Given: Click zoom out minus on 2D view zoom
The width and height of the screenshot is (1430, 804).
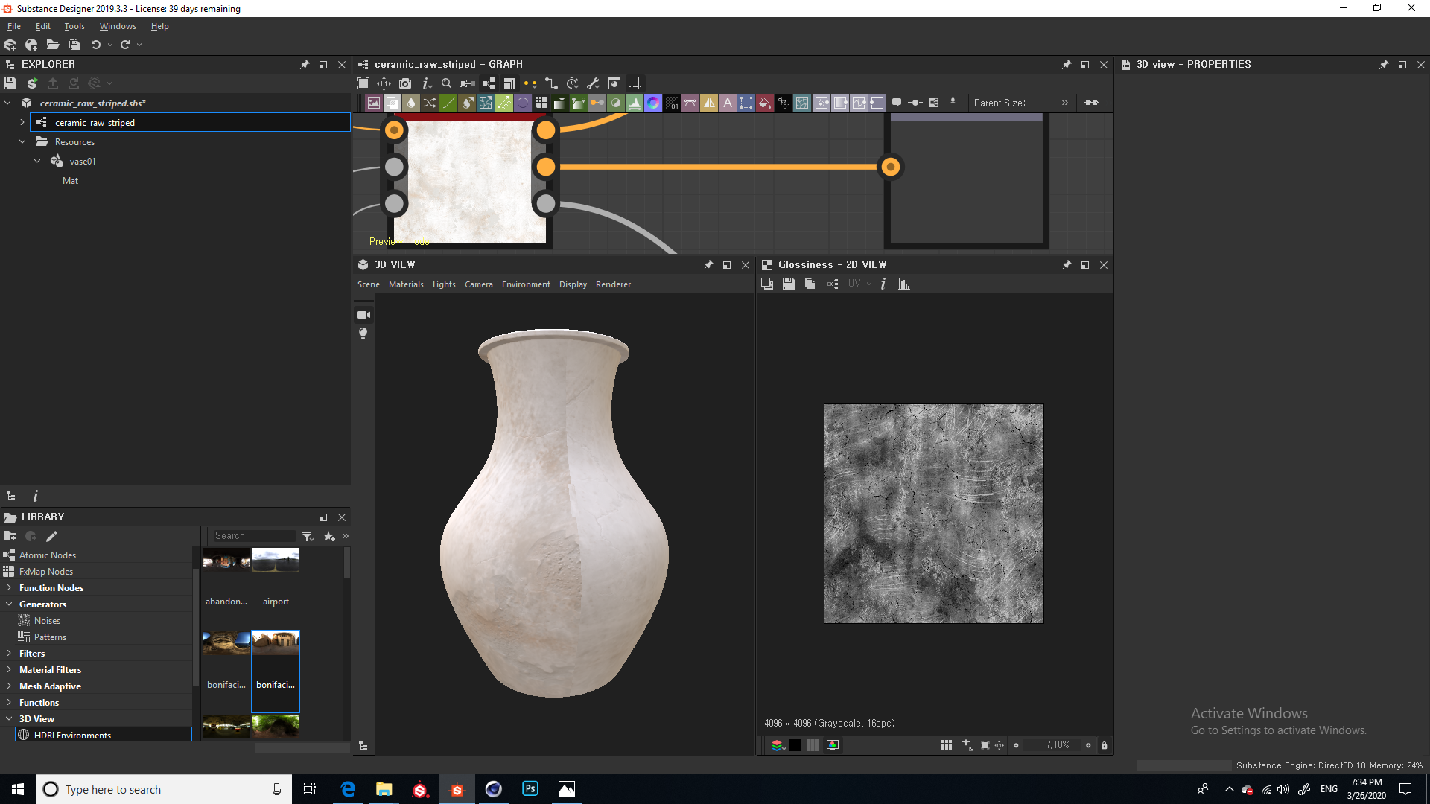Looking at the screenshot, I should tap(1016, 745).
